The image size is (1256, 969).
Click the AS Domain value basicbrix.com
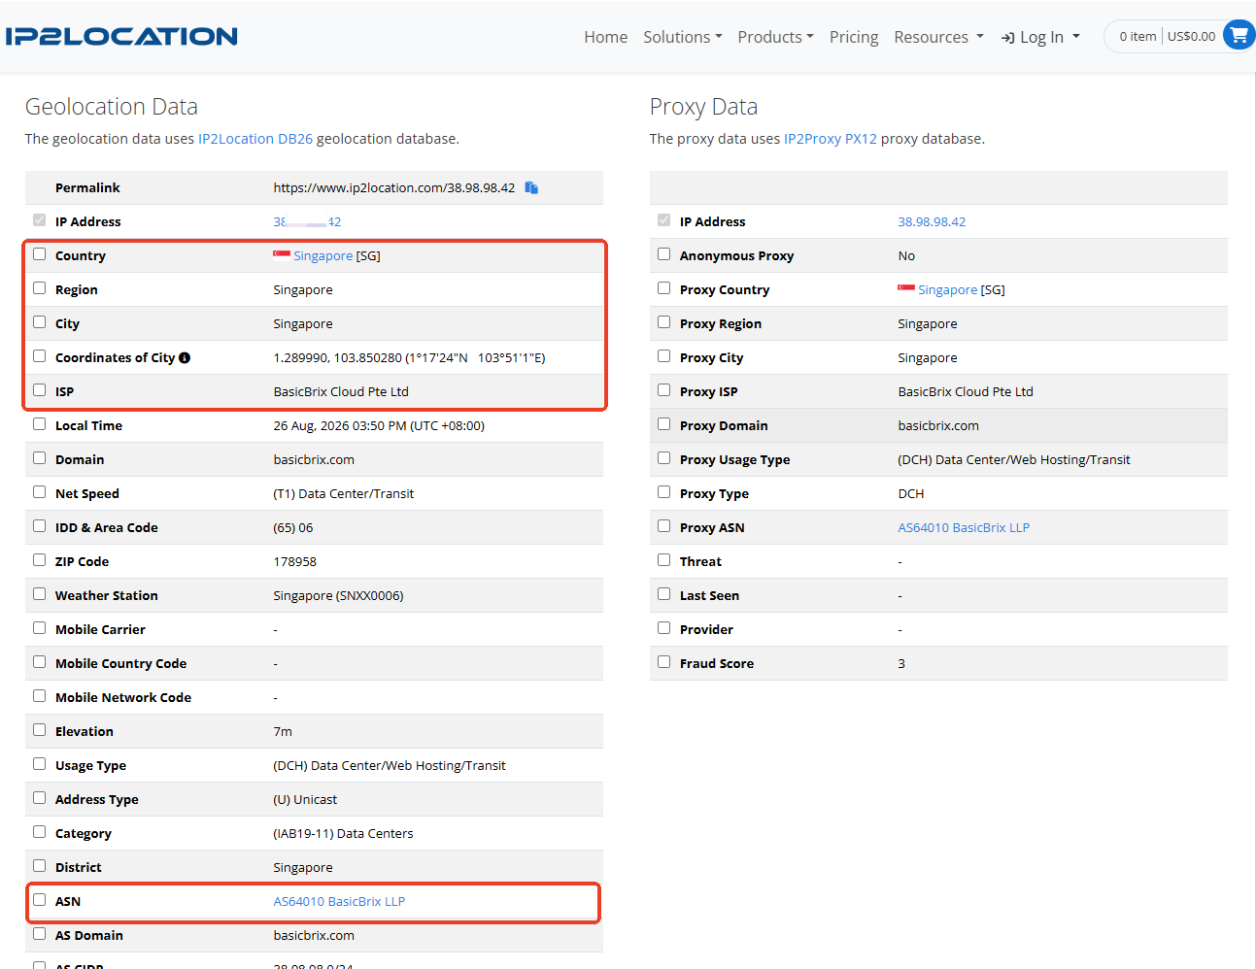pyautogui.click(x=314, y=935)
